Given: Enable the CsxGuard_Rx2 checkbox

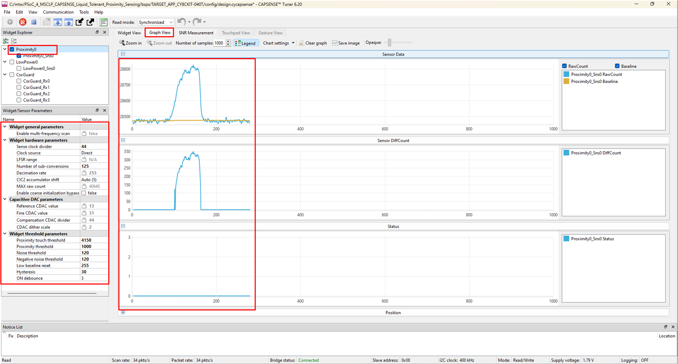Looking at the screenshot, I should point(19,94).
